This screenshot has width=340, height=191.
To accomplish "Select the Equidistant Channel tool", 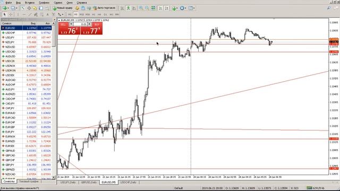I will [x=36, y=14].
